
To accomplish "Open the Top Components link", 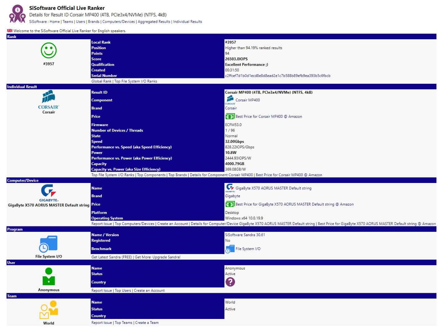I will click(151, 175).
